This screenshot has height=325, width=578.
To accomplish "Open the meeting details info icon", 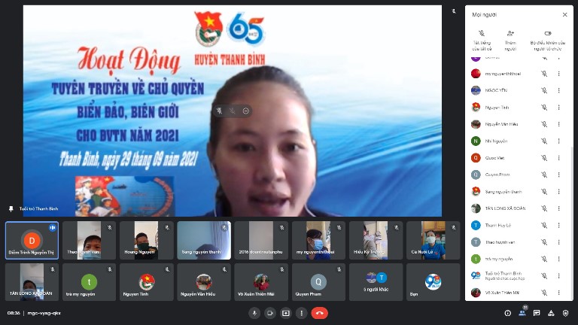I will (507, 313).
